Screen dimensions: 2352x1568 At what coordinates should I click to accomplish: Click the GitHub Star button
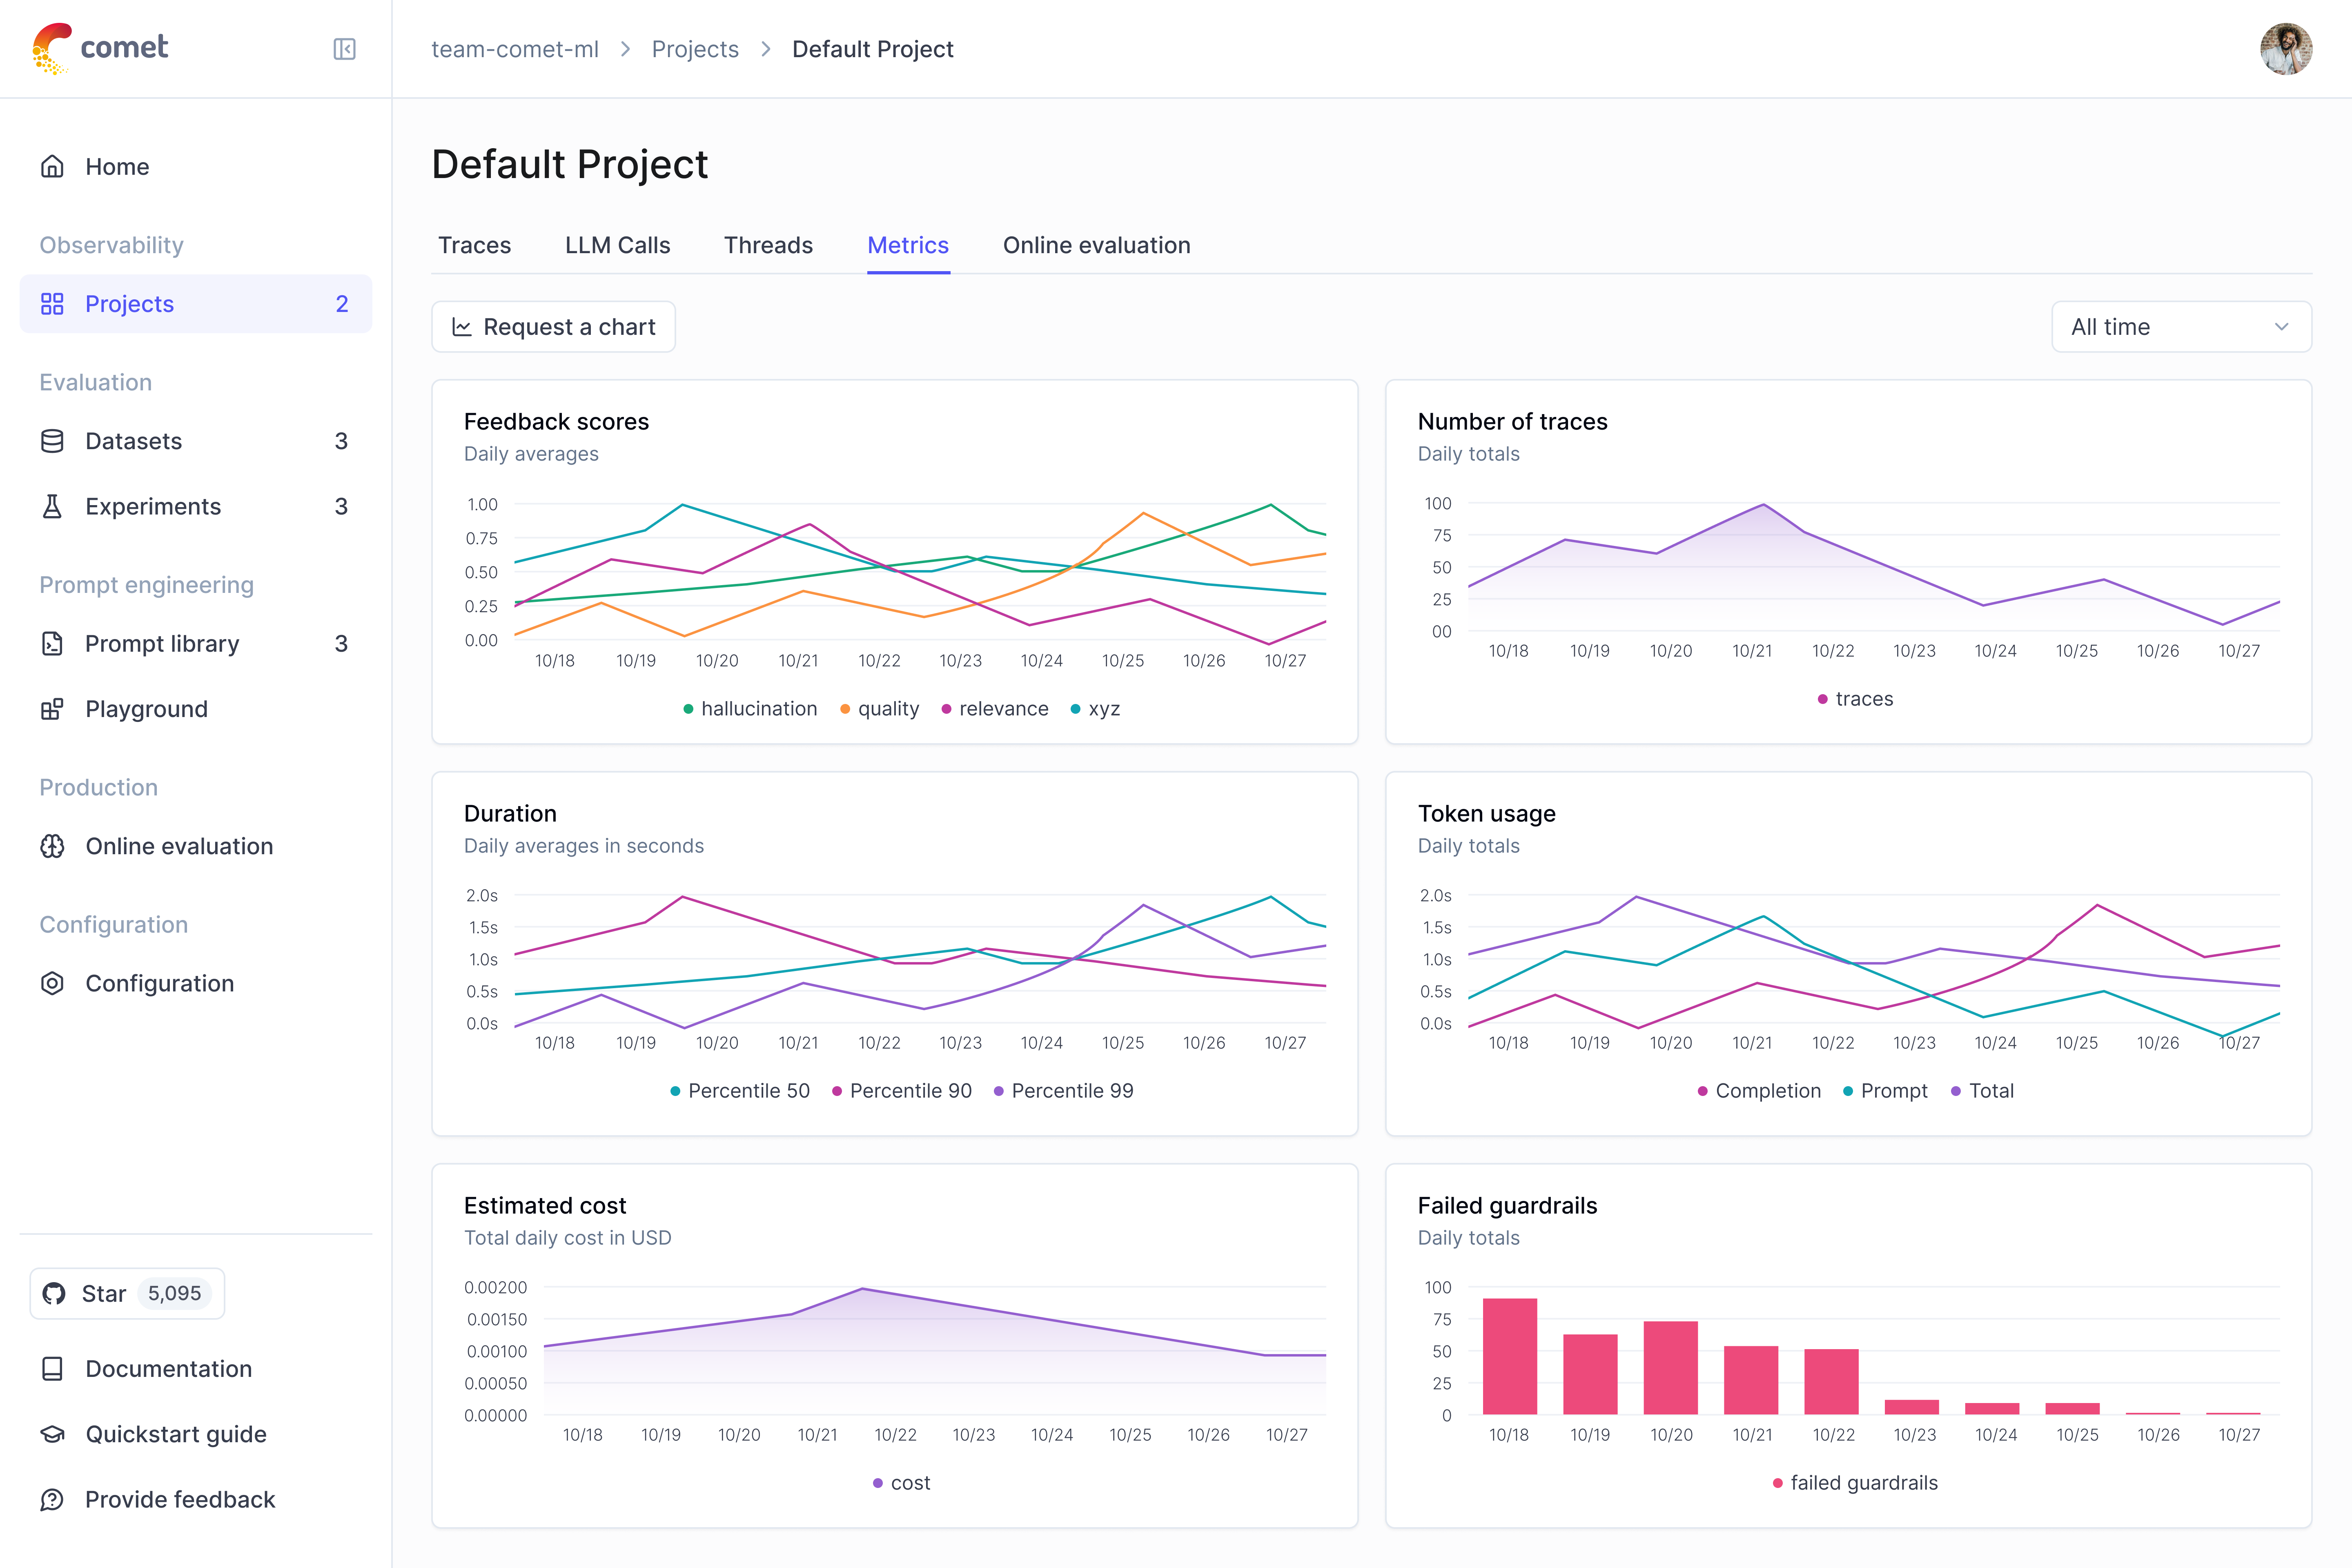pyautogui.click(x=127, y=1293)
